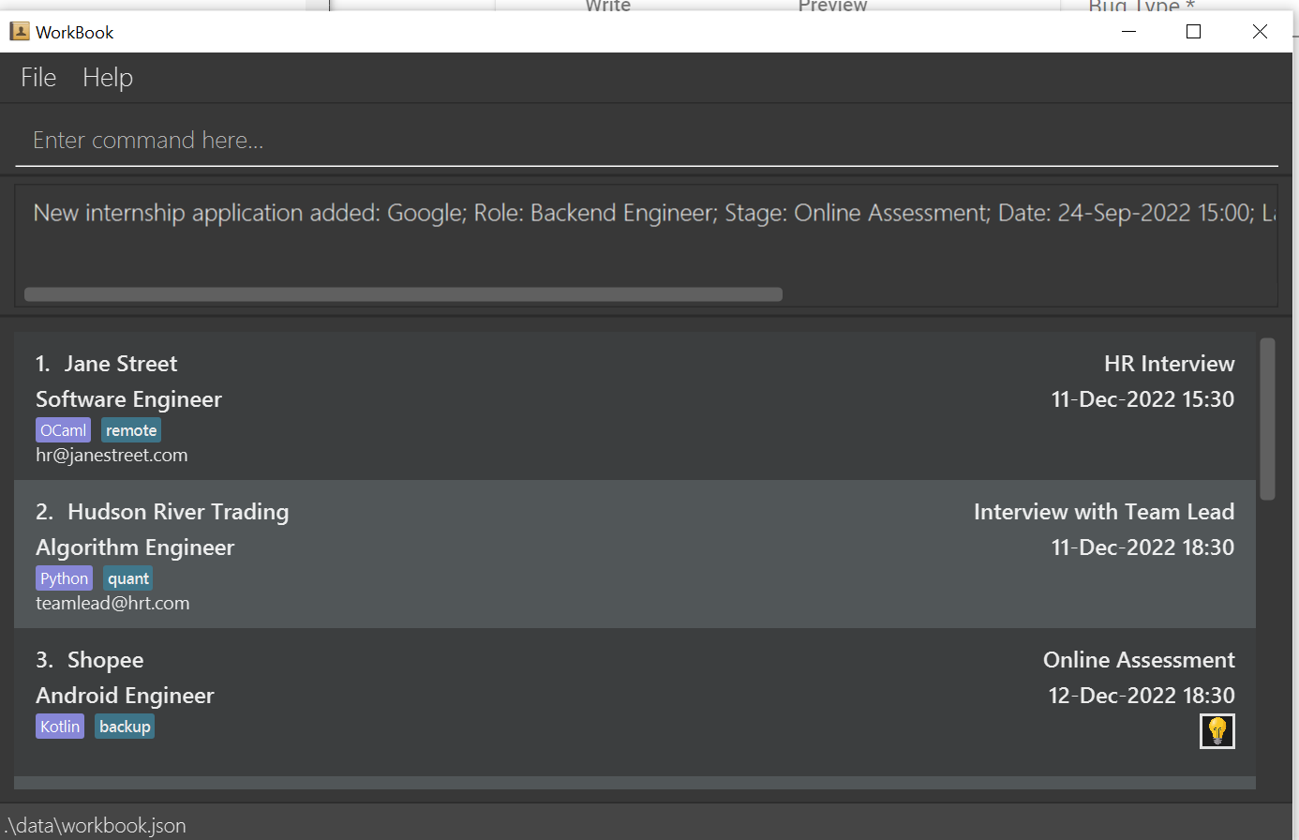Image resolution: width=1299 pixels, height=840 pixels.
Task: Click the Online Assessment stage label of Shopee
Action: [x=1139, y=660]
